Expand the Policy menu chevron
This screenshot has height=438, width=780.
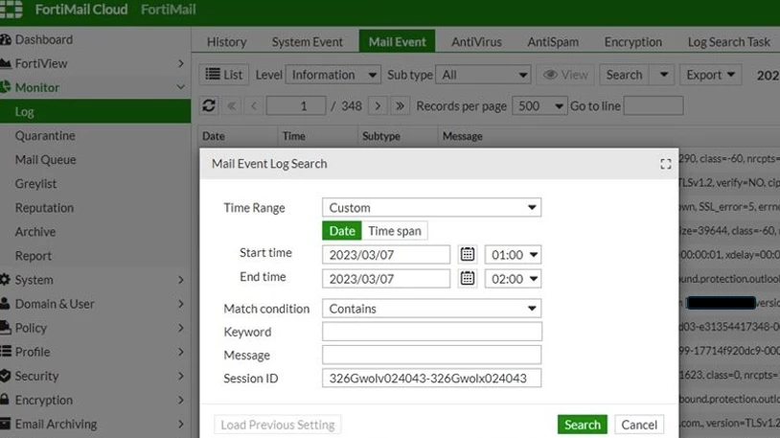(180, 328)
